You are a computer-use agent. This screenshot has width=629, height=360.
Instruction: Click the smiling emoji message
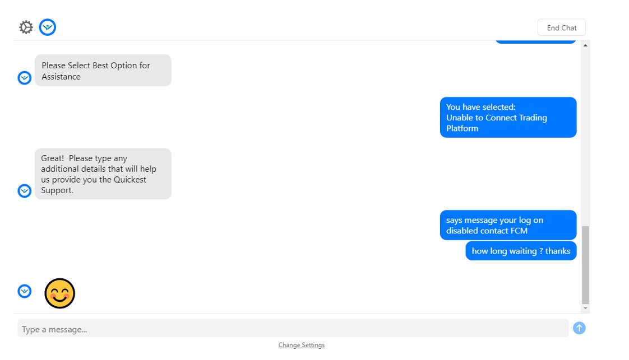[60, 293]
